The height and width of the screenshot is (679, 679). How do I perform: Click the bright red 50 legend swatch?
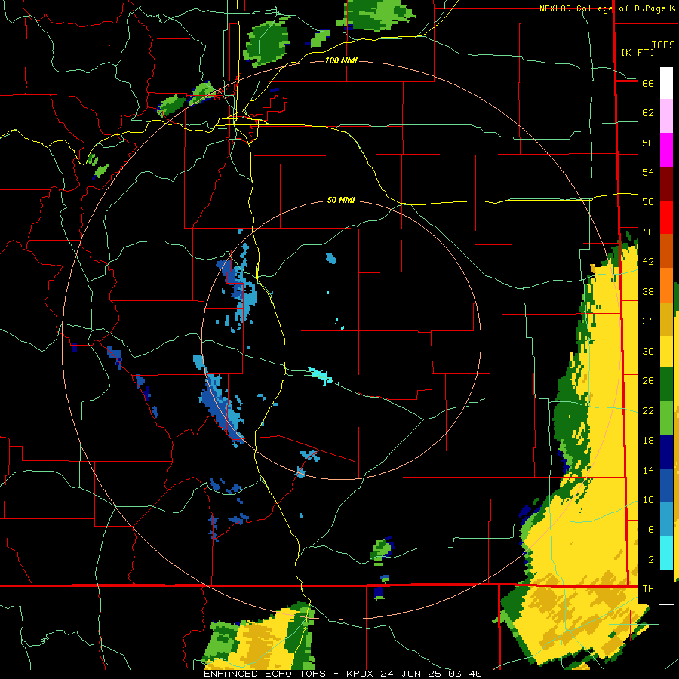(666, 217)
